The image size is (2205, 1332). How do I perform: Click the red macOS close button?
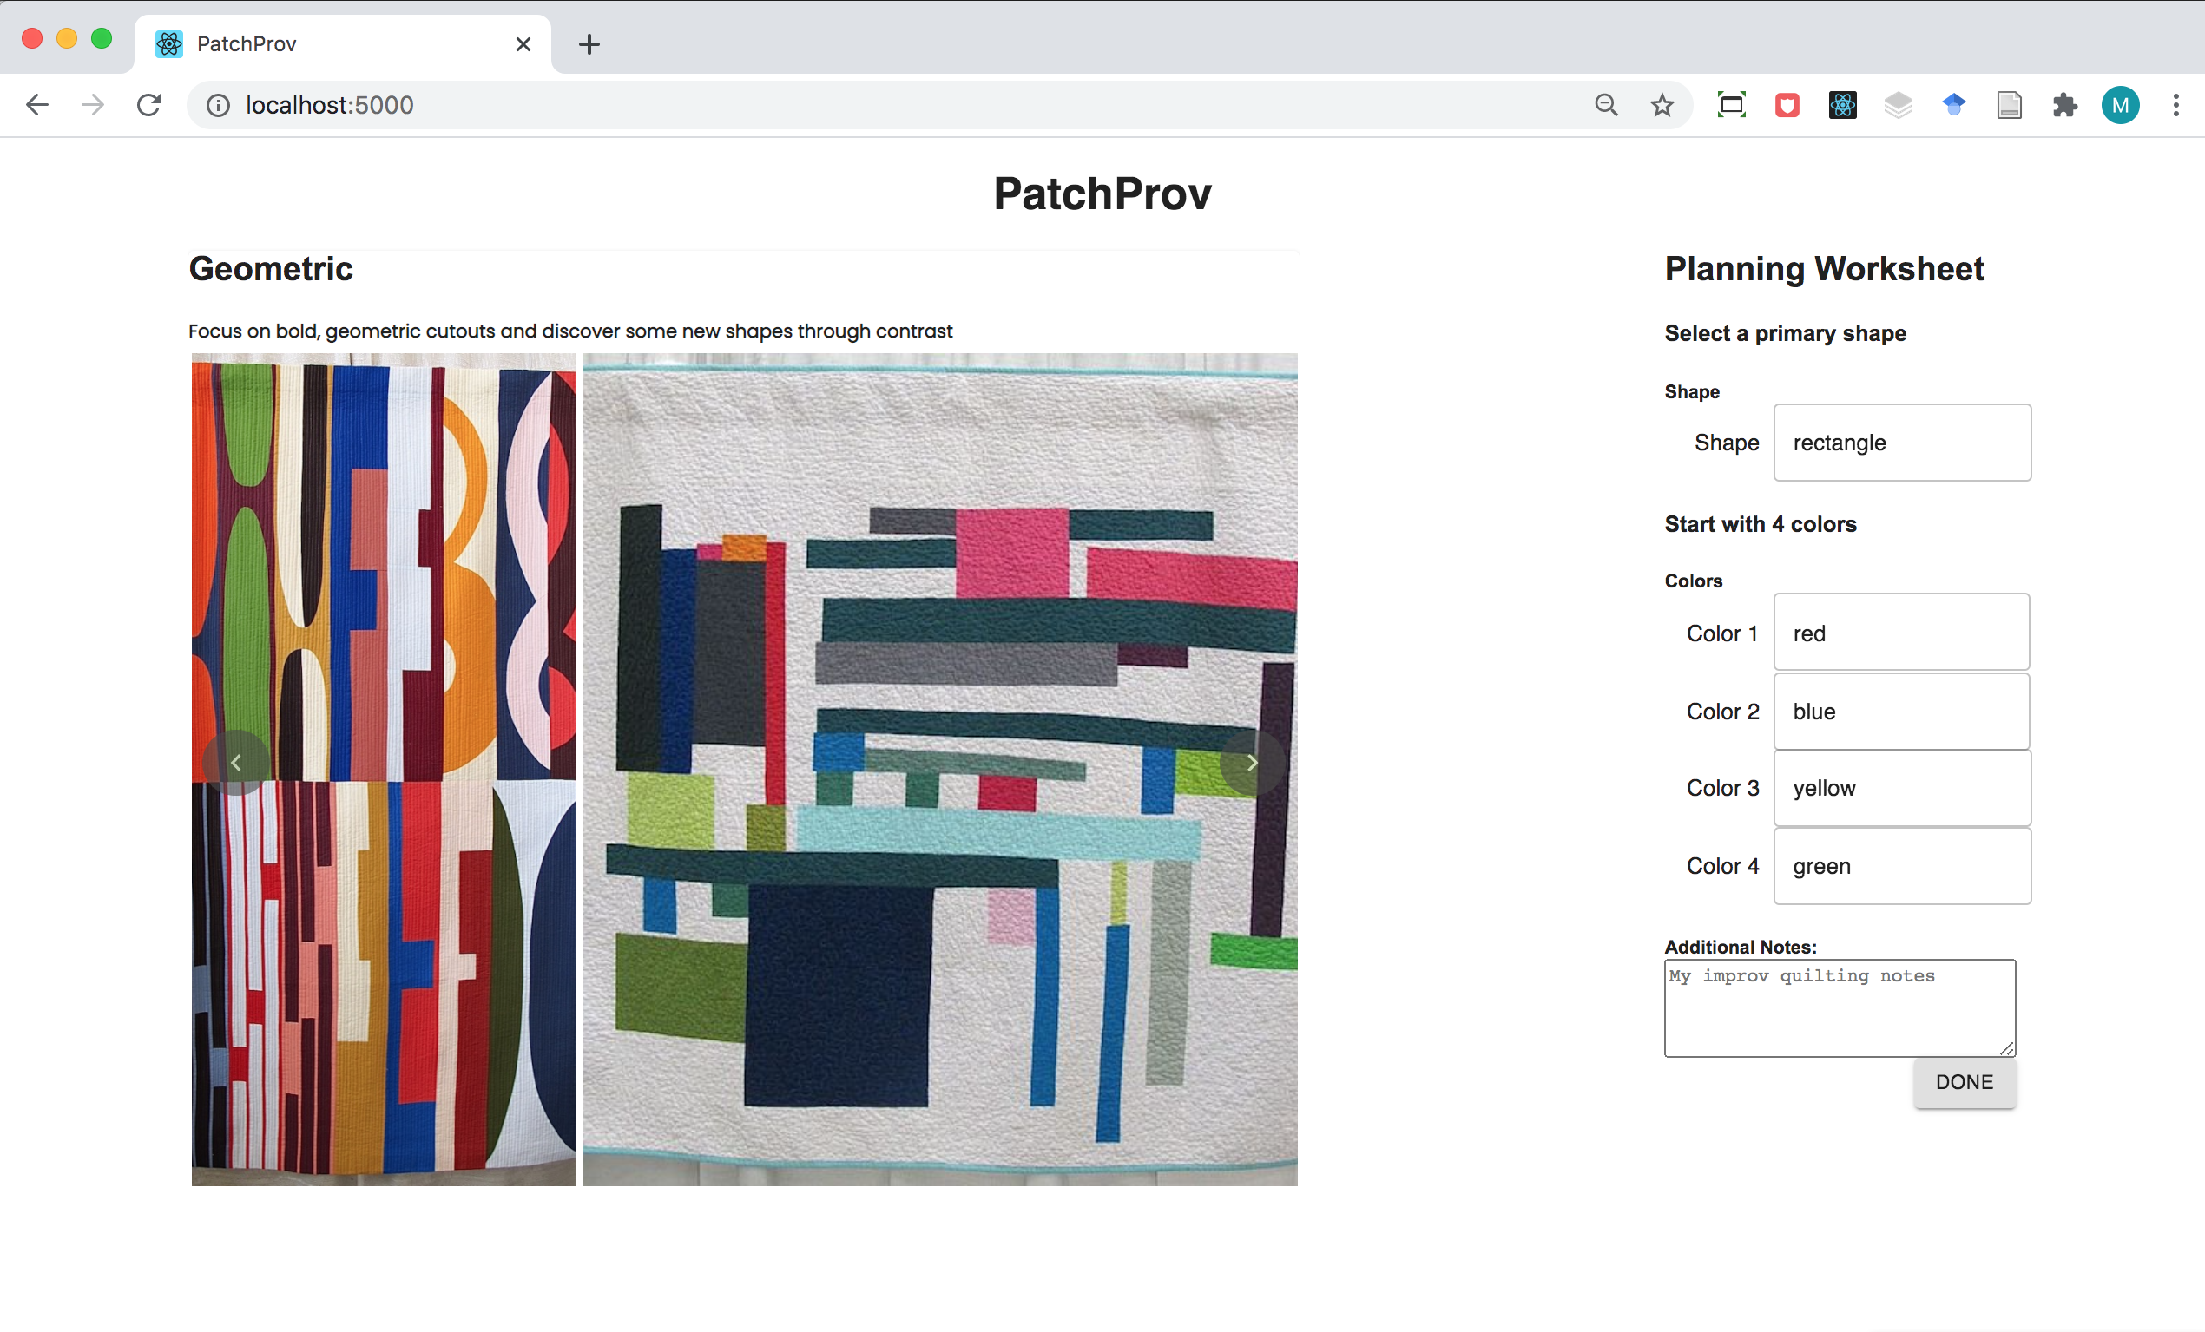pos(32,38)
